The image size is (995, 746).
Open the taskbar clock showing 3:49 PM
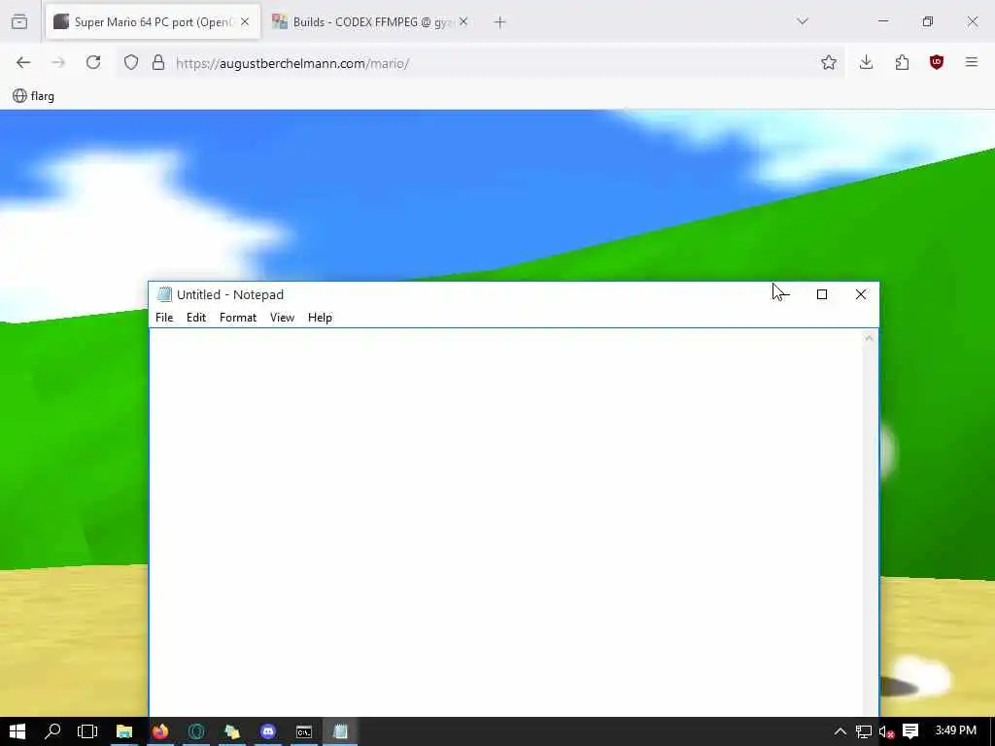956,730
